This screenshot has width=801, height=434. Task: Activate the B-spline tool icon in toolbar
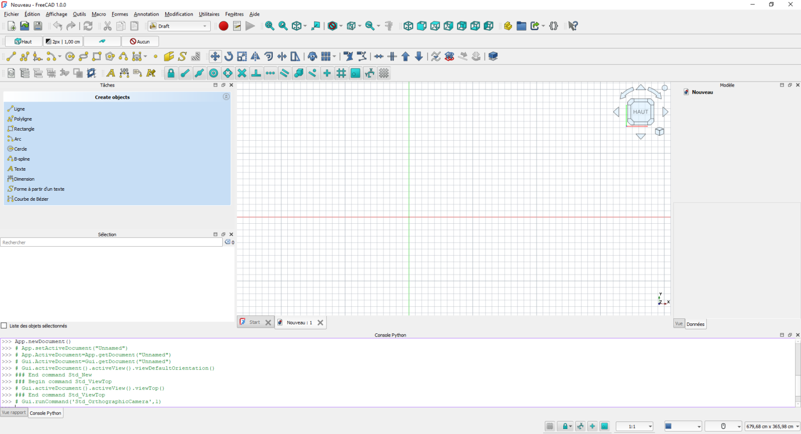coord(123,57)
